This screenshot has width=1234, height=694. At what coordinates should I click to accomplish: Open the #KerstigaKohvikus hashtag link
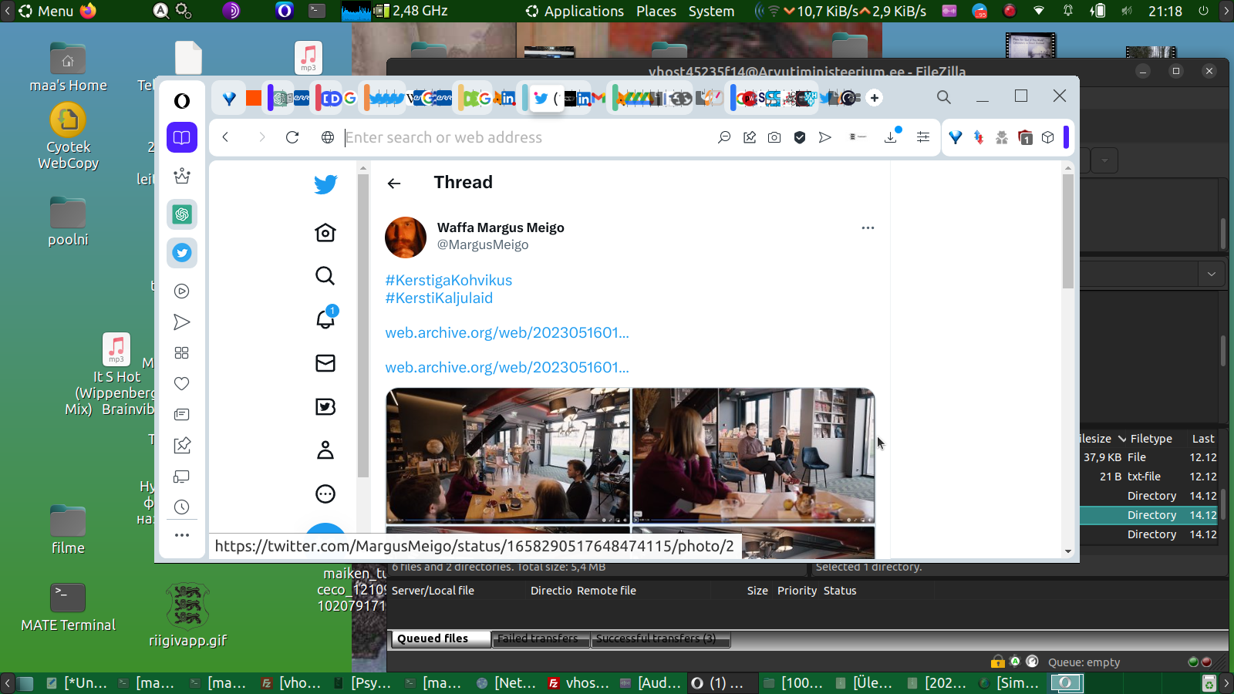pos(448,281)
